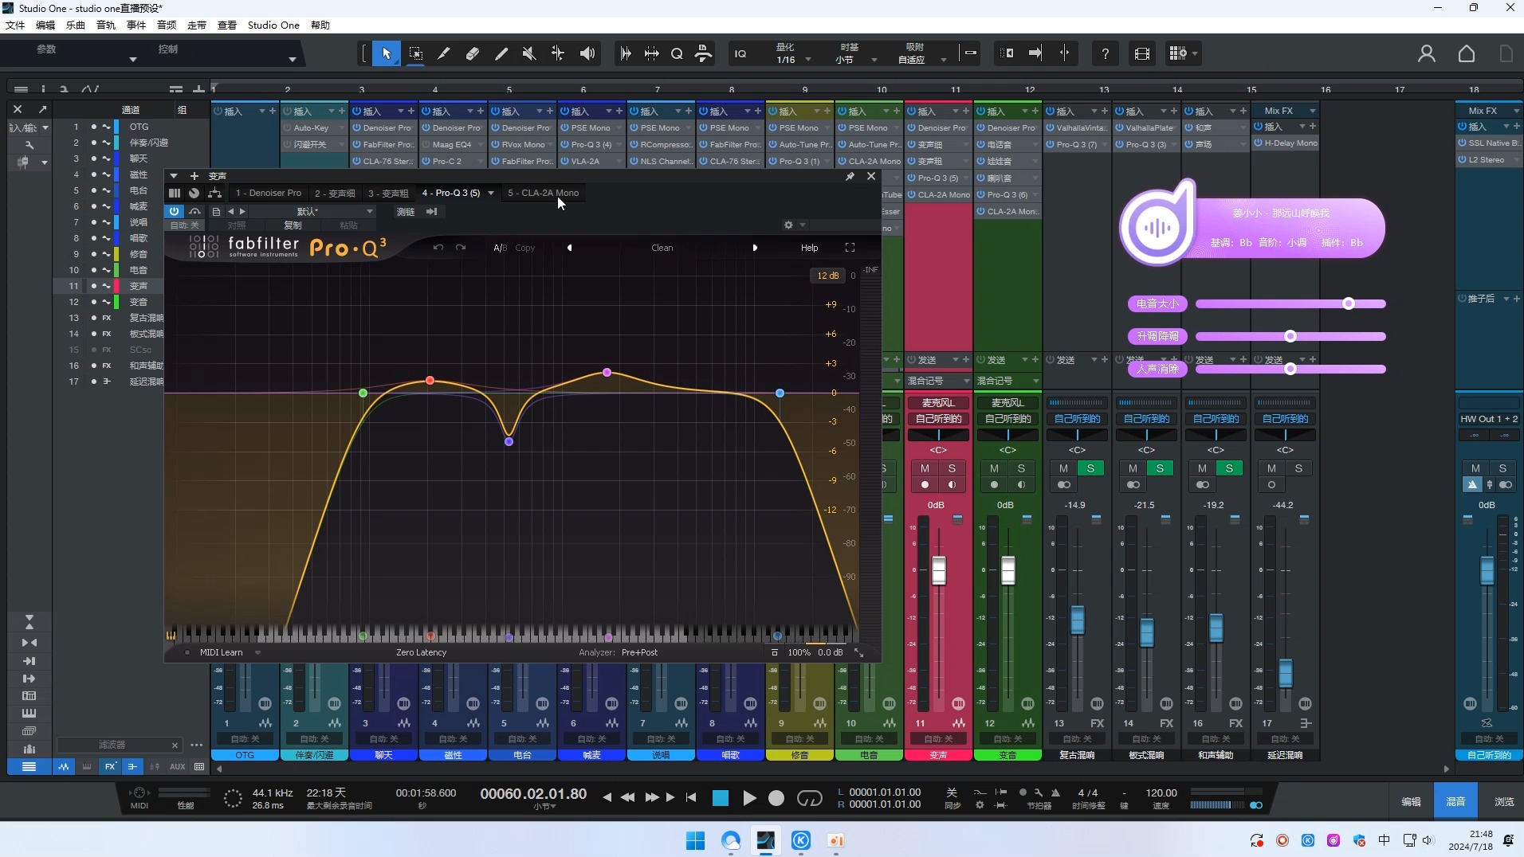Open the 文件 menu

15,25
